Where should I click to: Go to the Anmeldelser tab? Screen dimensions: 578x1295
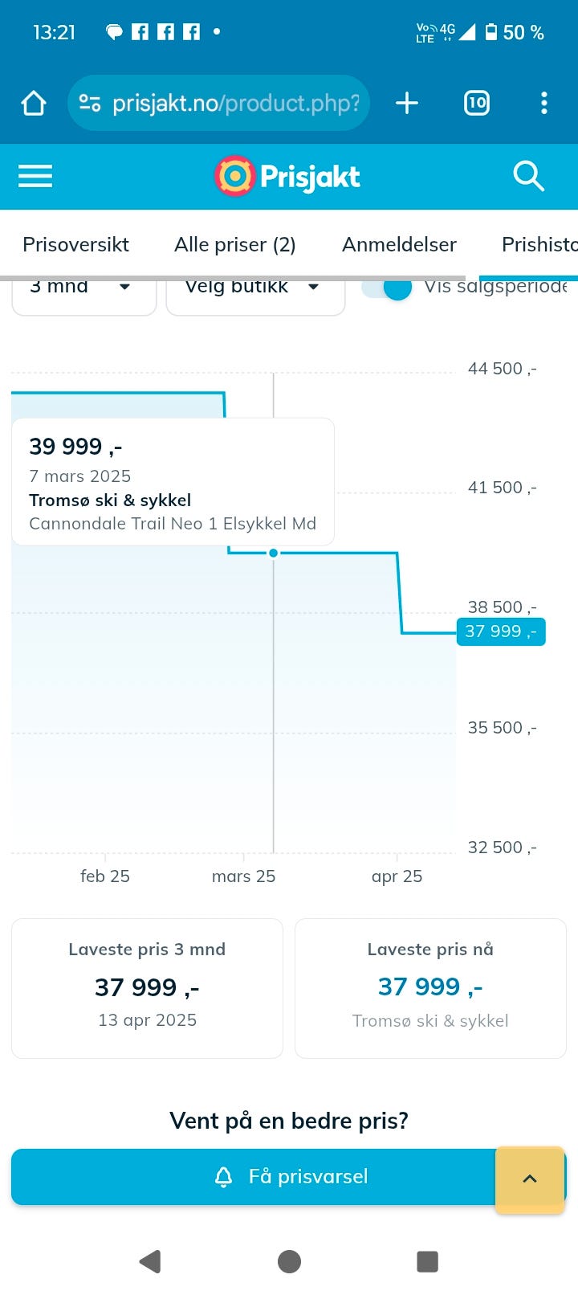click(x=399, y=244)
